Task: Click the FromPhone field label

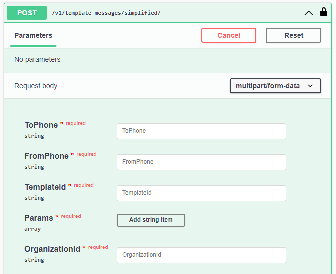Action: tap(46, 156)
